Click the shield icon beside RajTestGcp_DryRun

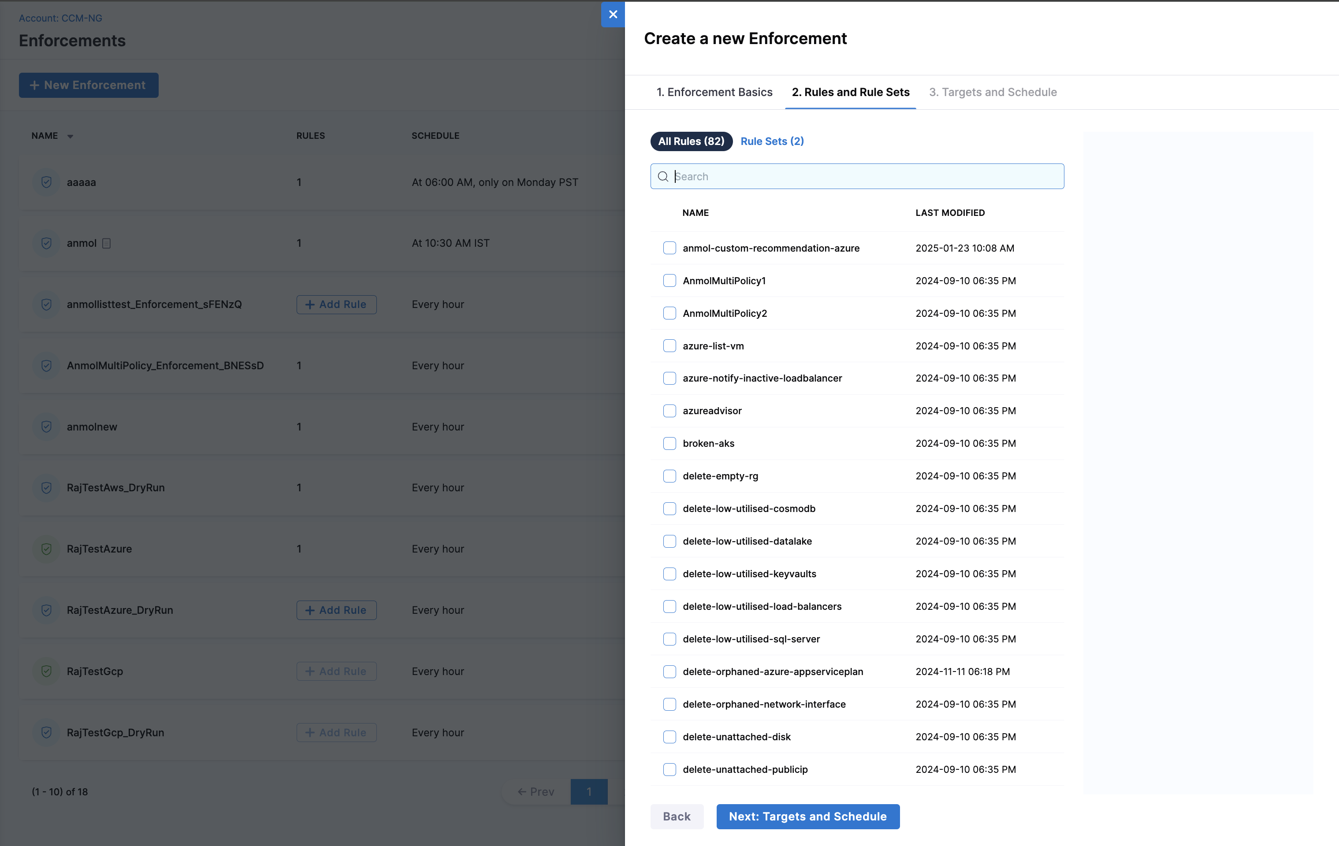point(47,733)
